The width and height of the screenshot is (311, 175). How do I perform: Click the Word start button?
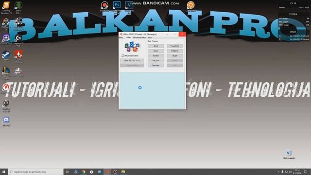[x=155, y=46]
